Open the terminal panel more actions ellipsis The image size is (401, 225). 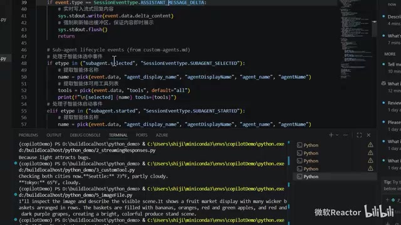(345, 135)
